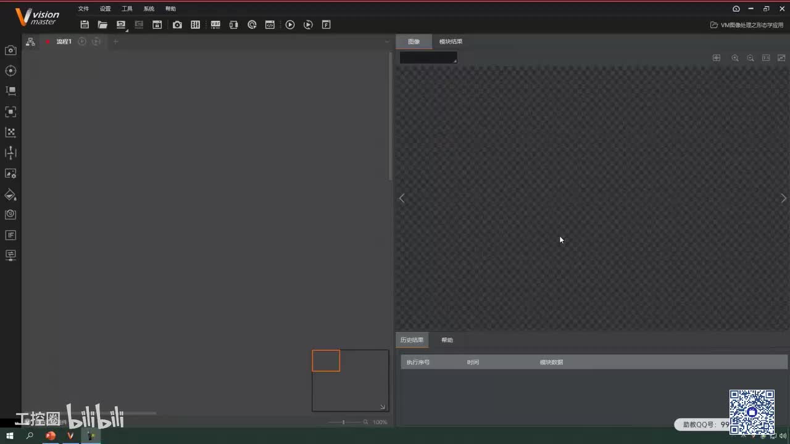Open the communication management toolbar icon
The height and width of the screenshot is (444, 790).
pos(233,25)
